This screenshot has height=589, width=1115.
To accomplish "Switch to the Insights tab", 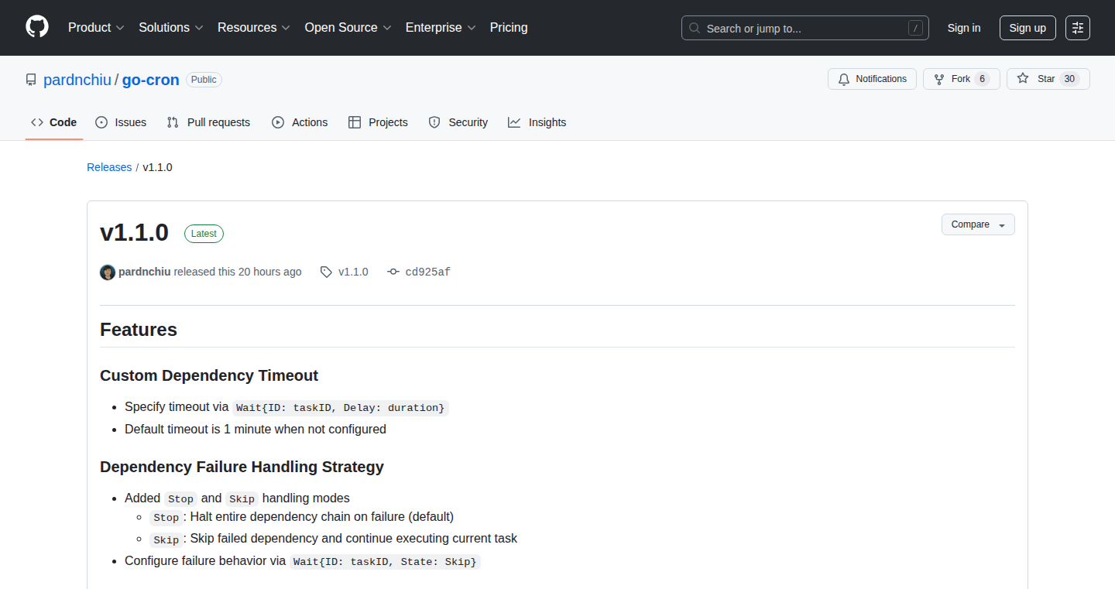I will tap(537, 122).
